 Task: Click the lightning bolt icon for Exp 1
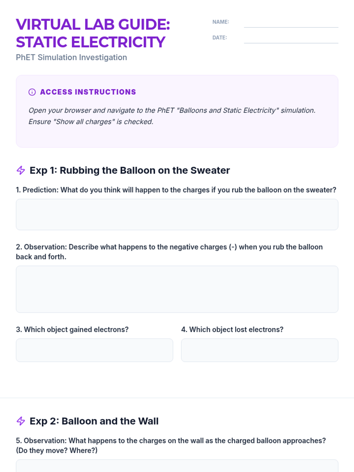coord(21,170)
